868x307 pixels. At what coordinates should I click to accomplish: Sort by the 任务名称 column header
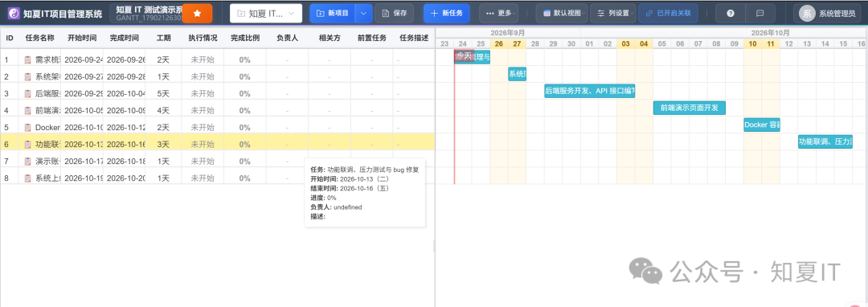40,38
